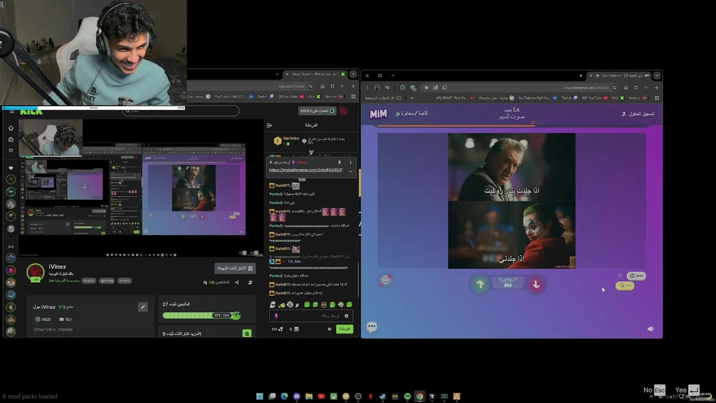Click the chat message input field
This screenshot has height=403, width=716.
(x=311, y=316)
